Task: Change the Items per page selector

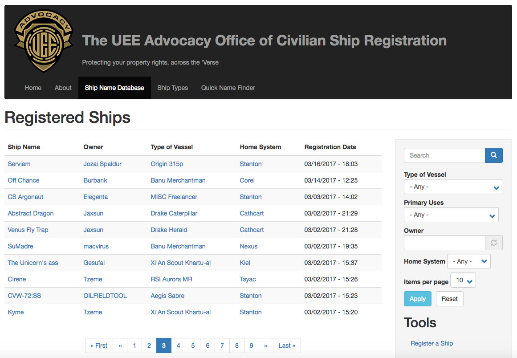Action: pyautogui.click(x=463, y=281)
